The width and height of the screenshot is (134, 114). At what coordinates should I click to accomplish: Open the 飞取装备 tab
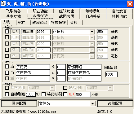click(x=14, y=11)
